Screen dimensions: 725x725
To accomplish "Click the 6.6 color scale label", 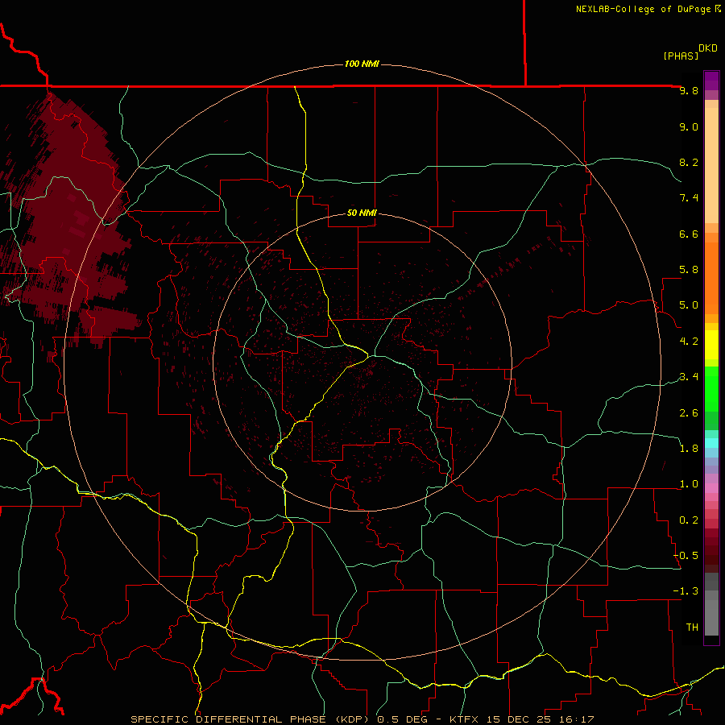I will coord(689,234).
